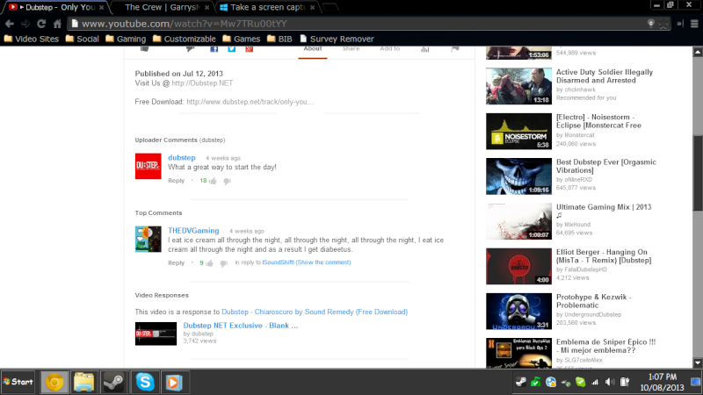Open Customizable bookmarks folder
703x395 pixels.
(185, 39)
